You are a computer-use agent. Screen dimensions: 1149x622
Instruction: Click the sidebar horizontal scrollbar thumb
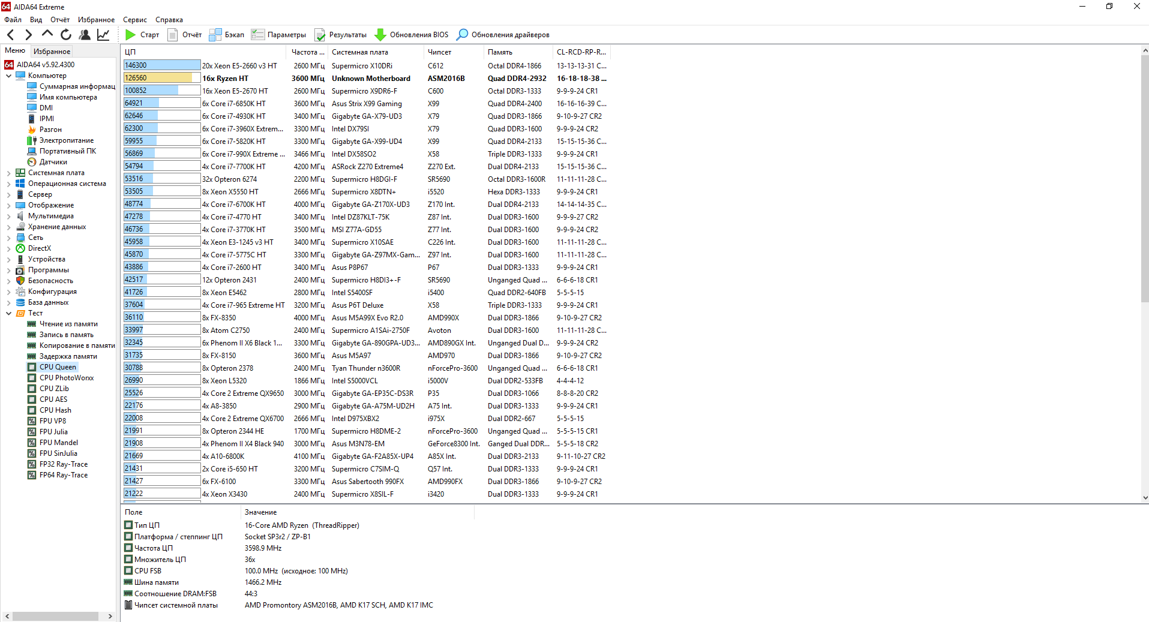55,616
